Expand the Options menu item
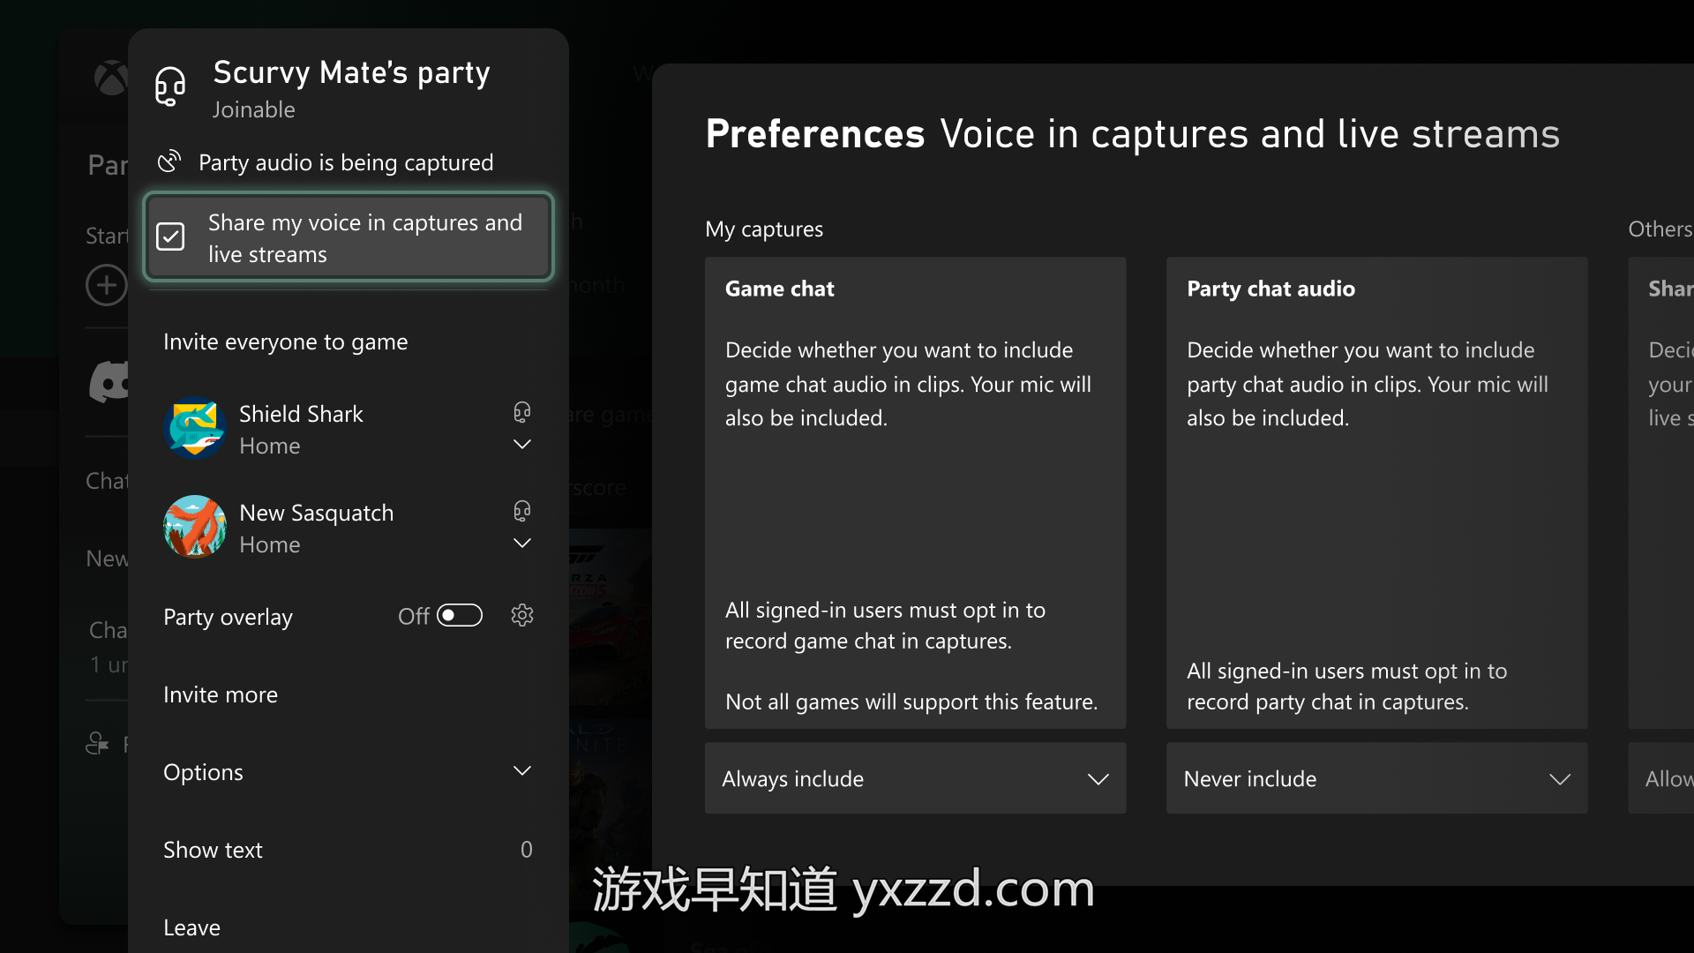 coord(349,772)
